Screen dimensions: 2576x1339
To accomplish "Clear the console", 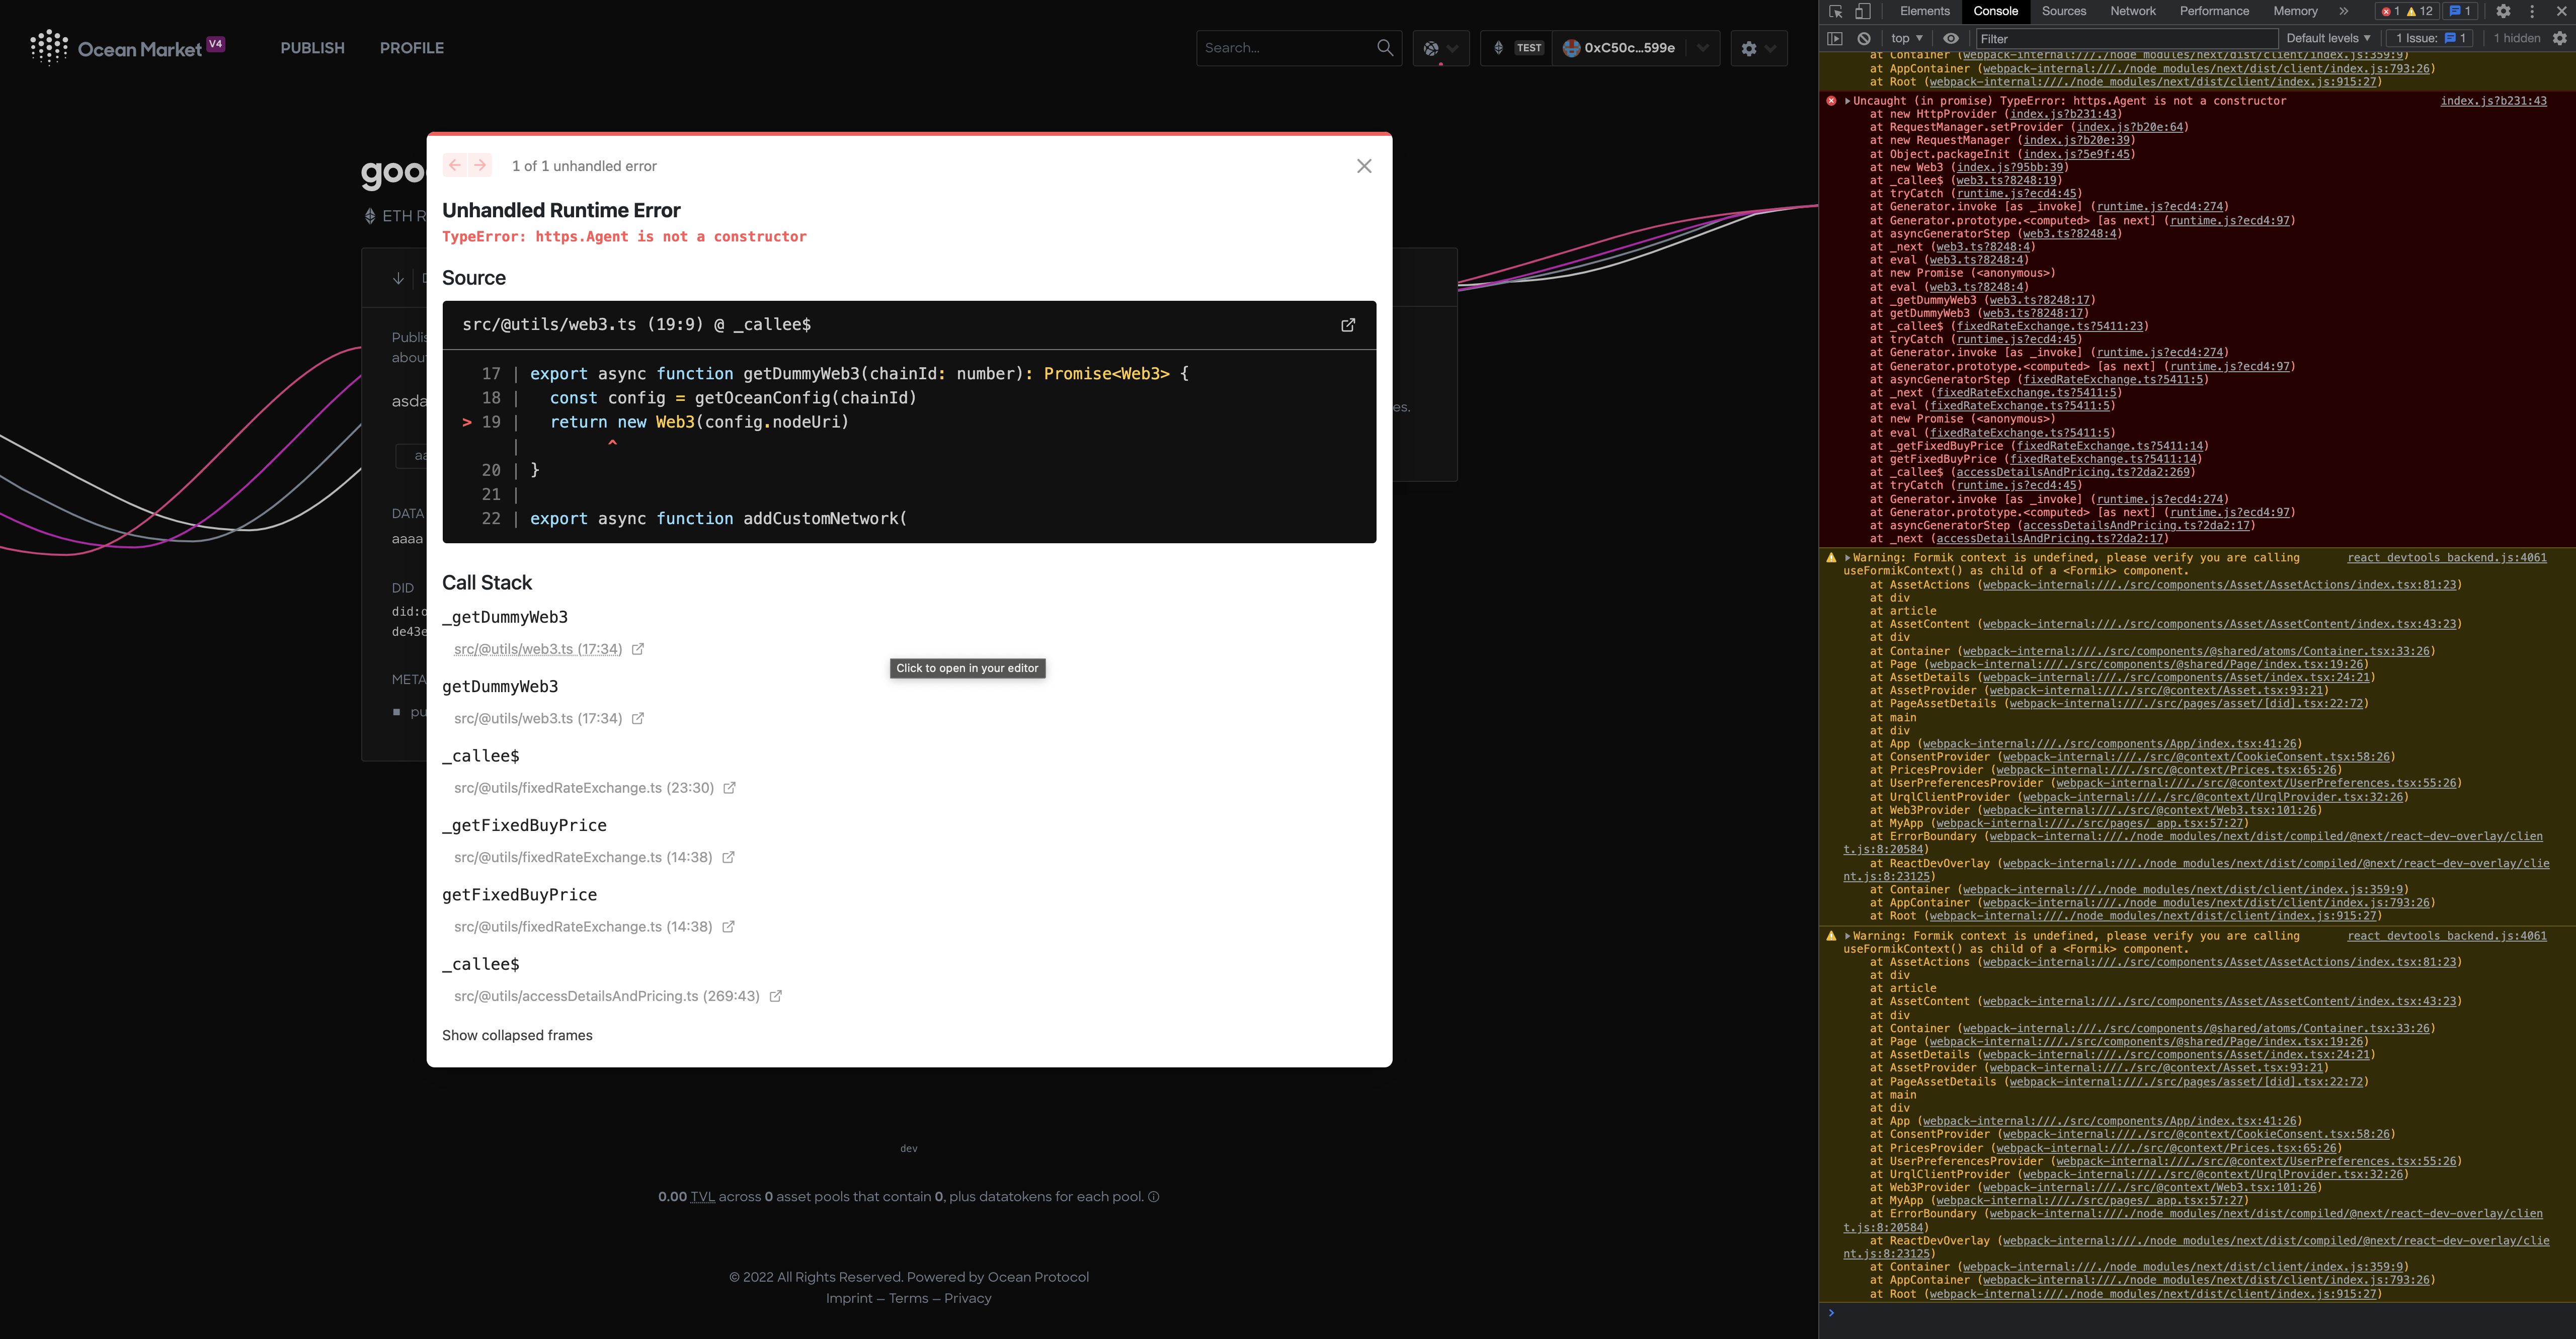I will (x=1864, y=38).
